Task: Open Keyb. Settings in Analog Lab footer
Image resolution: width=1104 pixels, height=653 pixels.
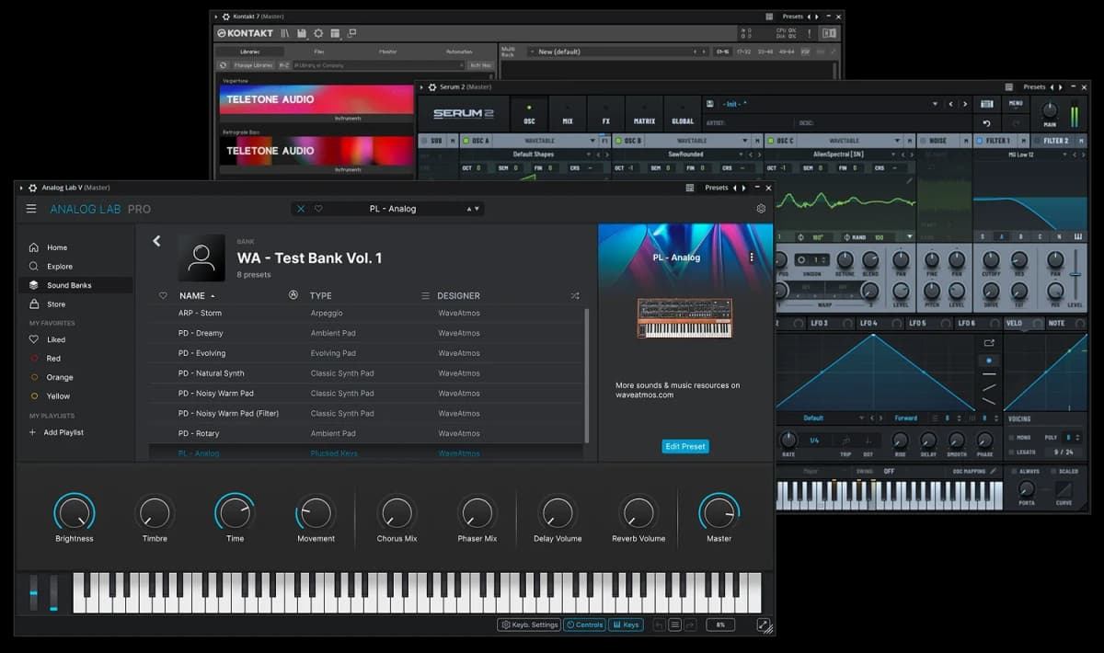Action: [529, 624]
